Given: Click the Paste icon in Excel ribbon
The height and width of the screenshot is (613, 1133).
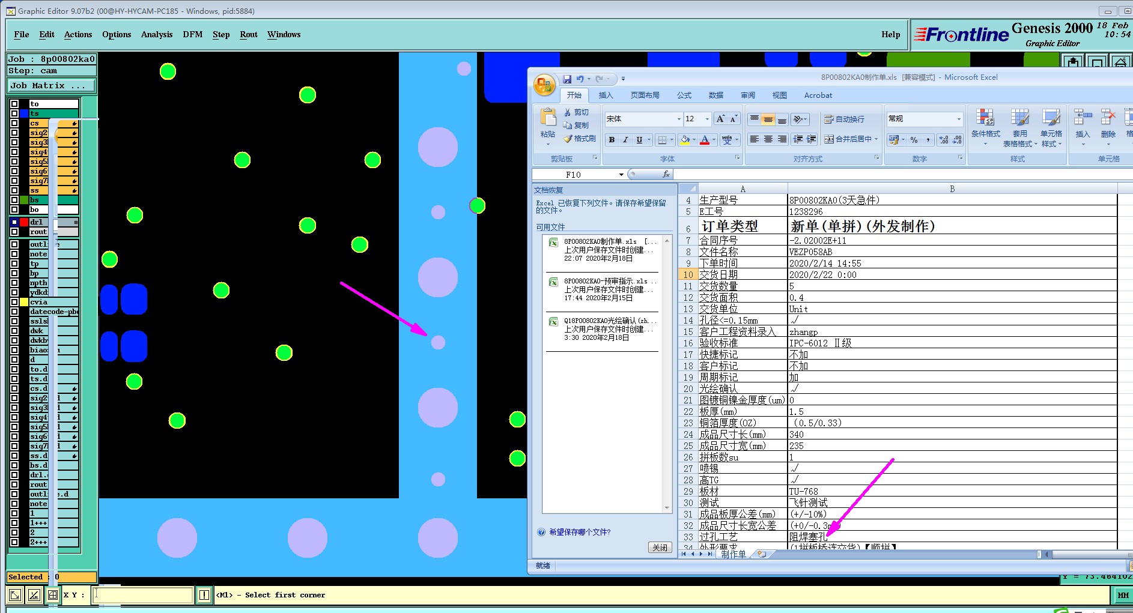Looking at the screenshot, I should (x=548, y=118).
